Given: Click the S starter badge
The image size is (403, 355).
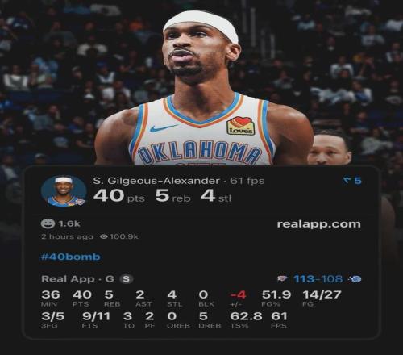Looking at the screenshot, I should tap(127, 279).
